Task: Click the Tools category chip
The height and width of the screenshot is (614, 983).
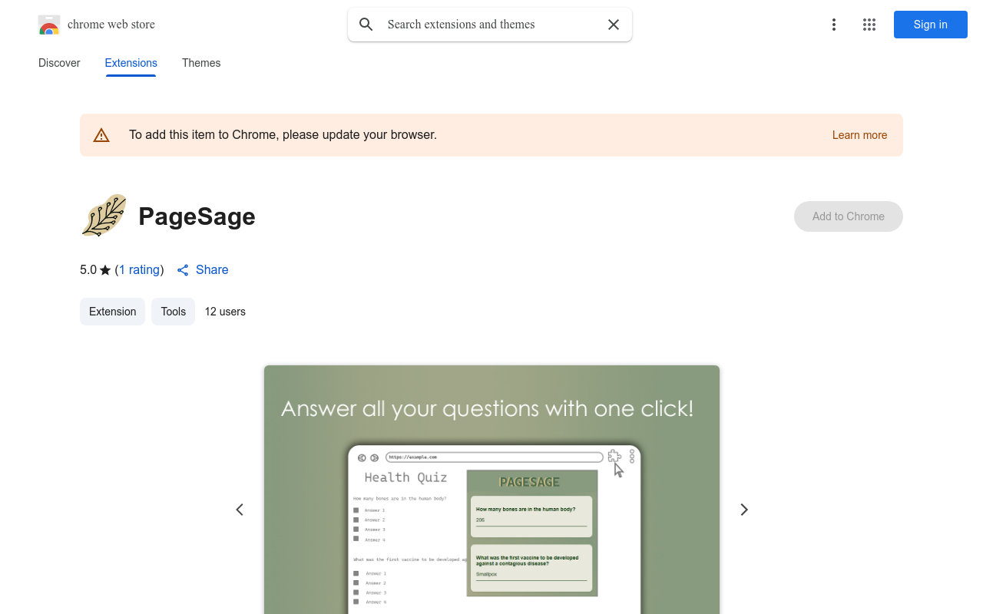Action: click(x=174, y=312)
